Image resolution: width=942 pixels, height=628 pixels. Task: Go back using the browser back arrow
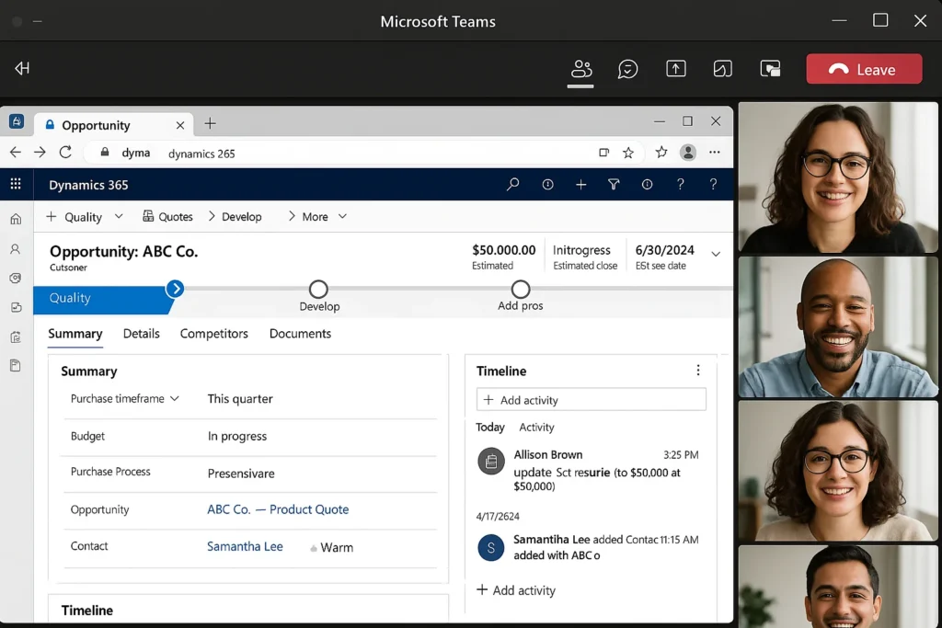point(16,153)
